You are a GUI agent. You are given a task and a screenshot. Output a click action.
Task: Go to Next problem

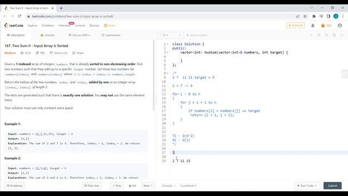pyautogui.click(x=148, y=186)
